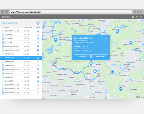Select the gray car marker at Gransee
The height and width of the screenshot is (114, 144).
click(x=72, y=91)
